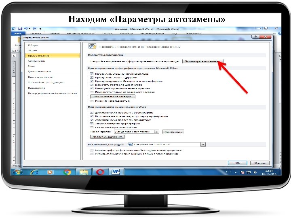Open the Вставка ribbon tab

[54, 34]
